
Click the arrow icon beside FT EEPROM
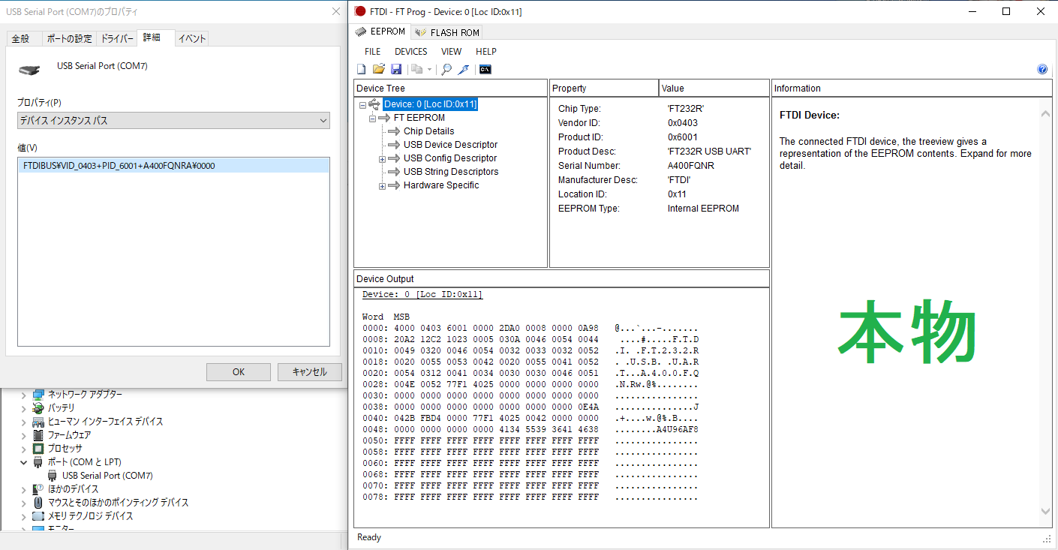click(385, 118)
